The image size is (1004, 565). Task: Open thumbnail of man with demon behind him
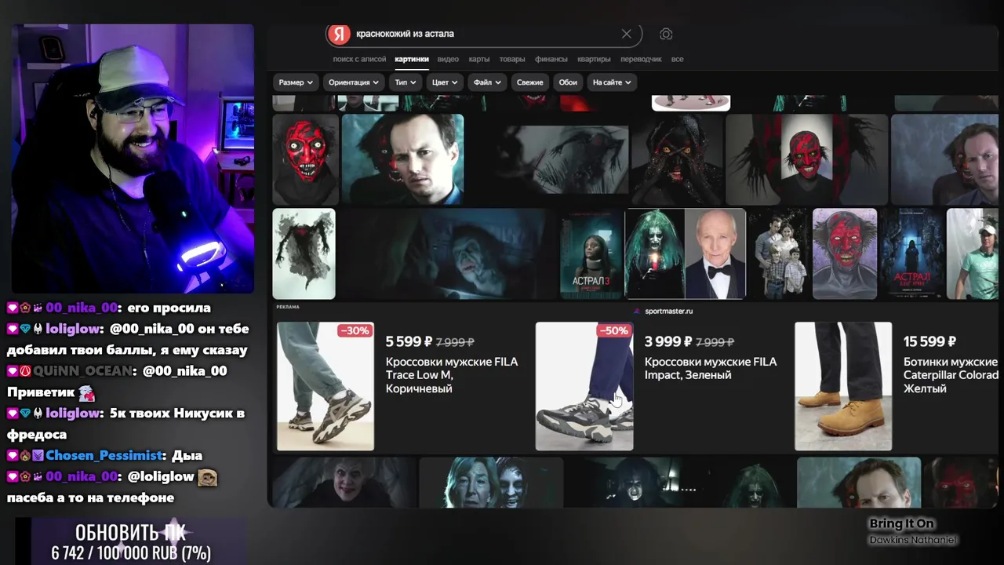pos(402,159)
